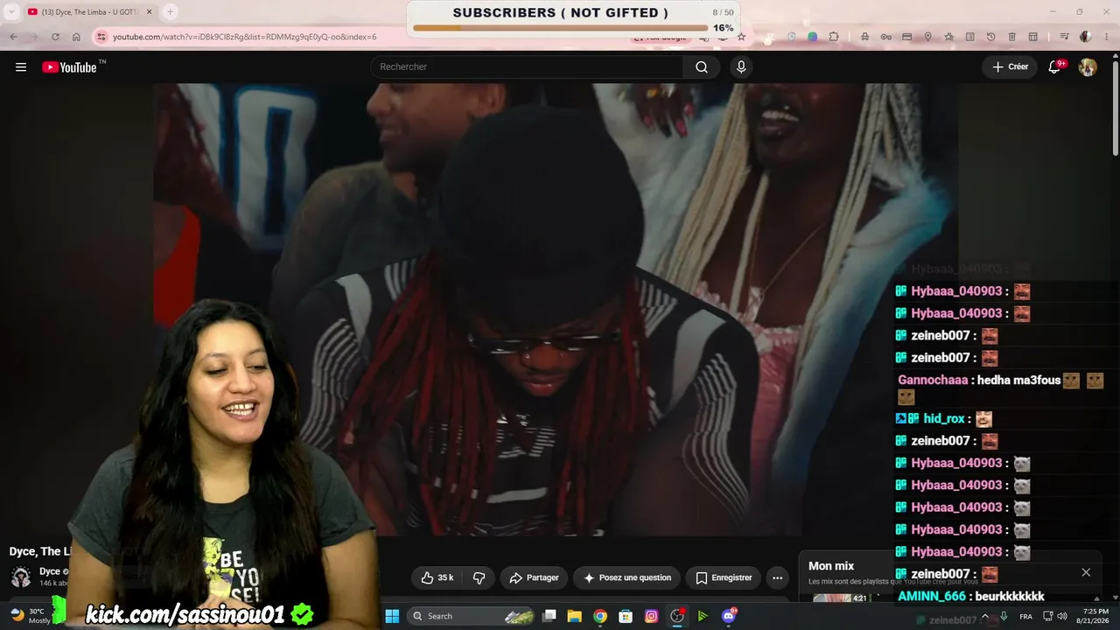Image resolution: width=1120 pixels, height=630 pixels.
Task: Open File Explorer from the taskbar
Action: (574, 616)
